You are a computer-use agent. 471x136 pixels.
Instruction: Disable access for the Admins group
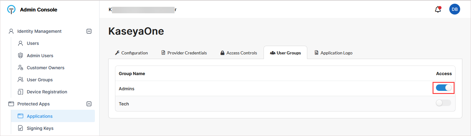coord(443,88)
